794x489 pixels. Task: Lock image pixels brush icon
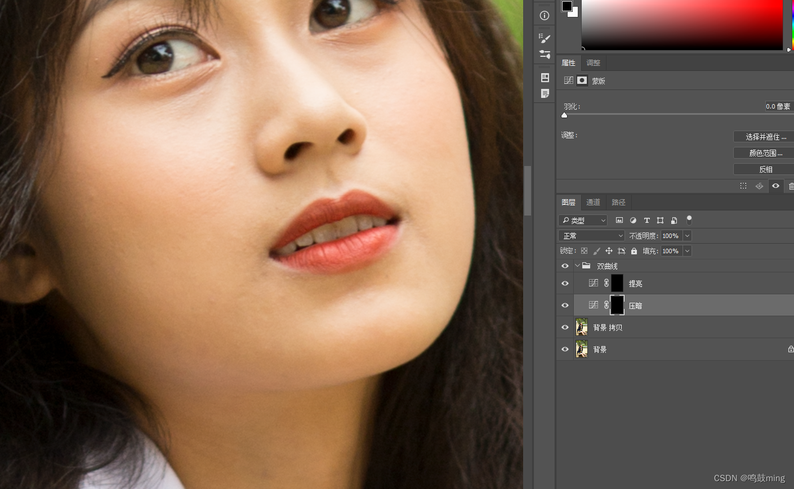(x=596, y=251)
